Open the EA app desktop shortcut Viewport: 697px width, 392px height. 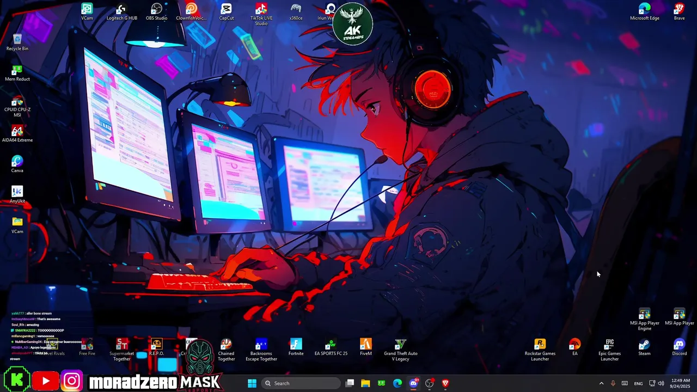pos(575,347)
